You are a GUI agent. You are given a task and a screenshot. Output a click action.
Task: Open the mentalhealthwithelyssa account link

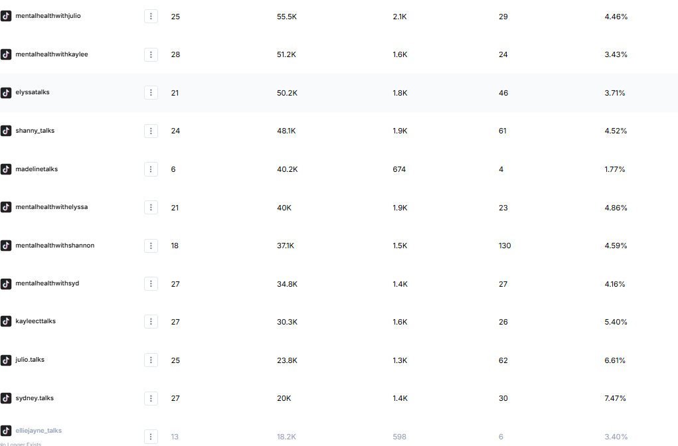pos(52,207)
